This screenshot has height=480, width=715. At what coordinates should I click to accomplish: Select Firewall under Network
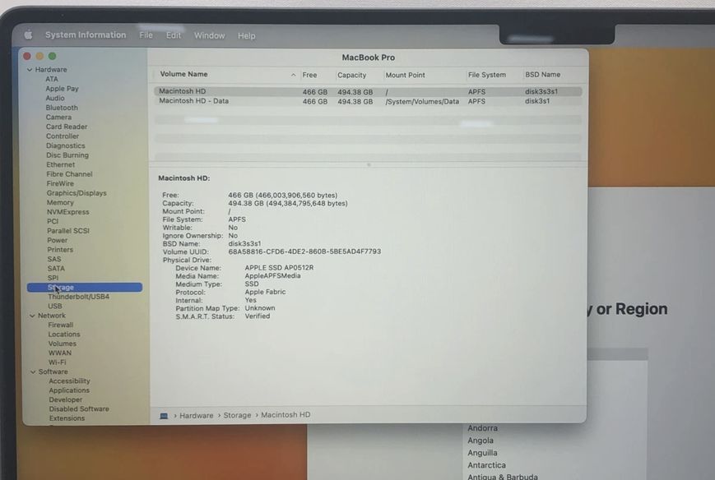pyautogui.click(x=61, y=325)
